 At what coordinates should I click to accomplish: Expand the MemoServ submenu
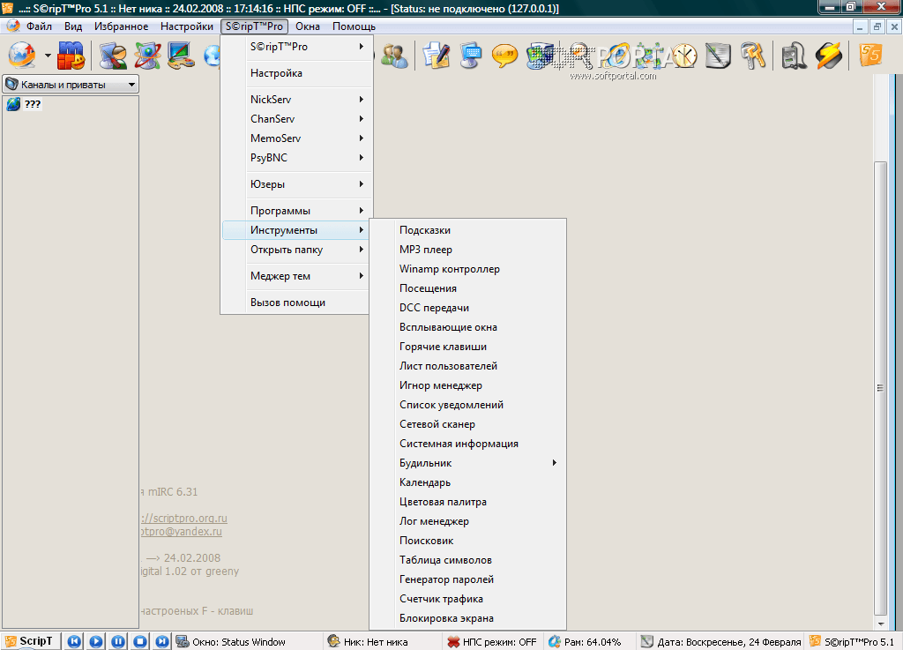(x=296, y=138)
